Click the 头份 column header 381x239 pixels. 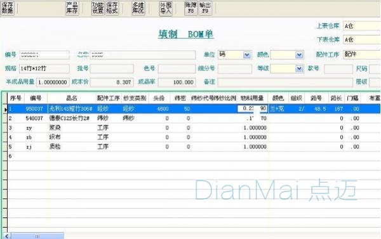(159, 98)
